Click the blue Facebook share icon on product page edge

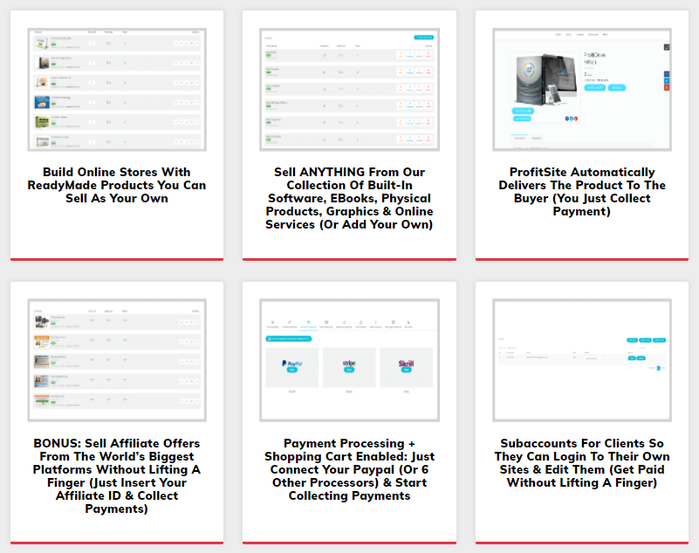pos(668,74)
